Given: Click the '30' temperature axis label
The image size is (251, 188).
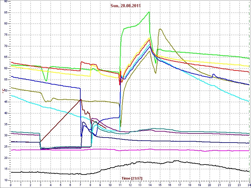Looking at the screenshot, I should coord(6,136).
